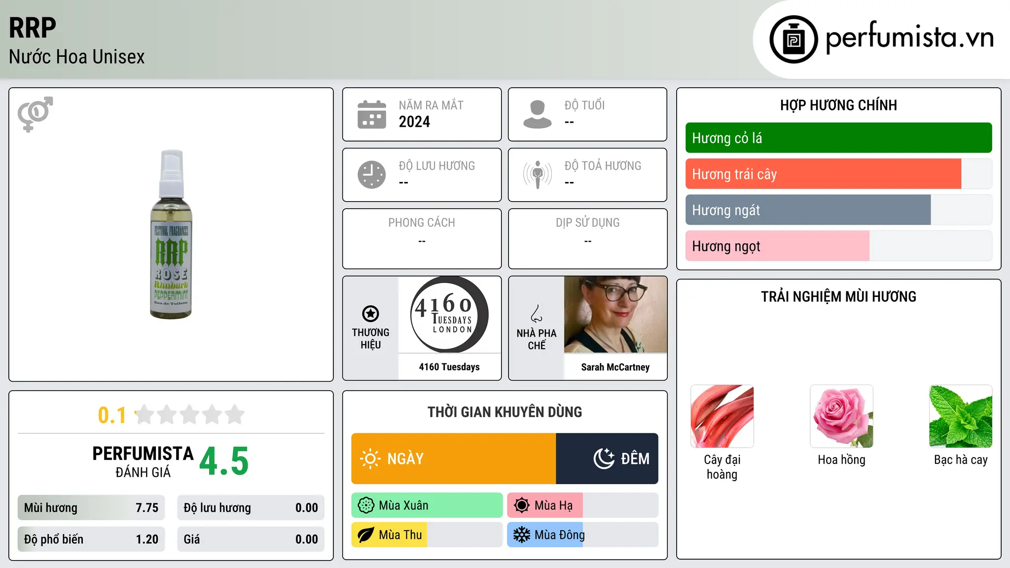Open the Sarah McCartney perfumer photo
Screen dimensions: 1010x568
point(615,315)
